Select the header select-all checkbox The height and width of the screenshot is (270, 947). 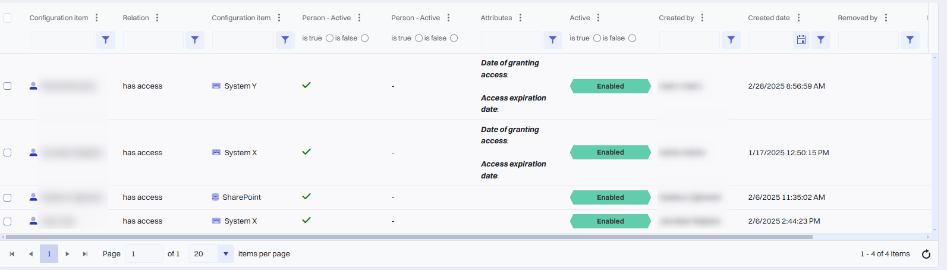8,18
